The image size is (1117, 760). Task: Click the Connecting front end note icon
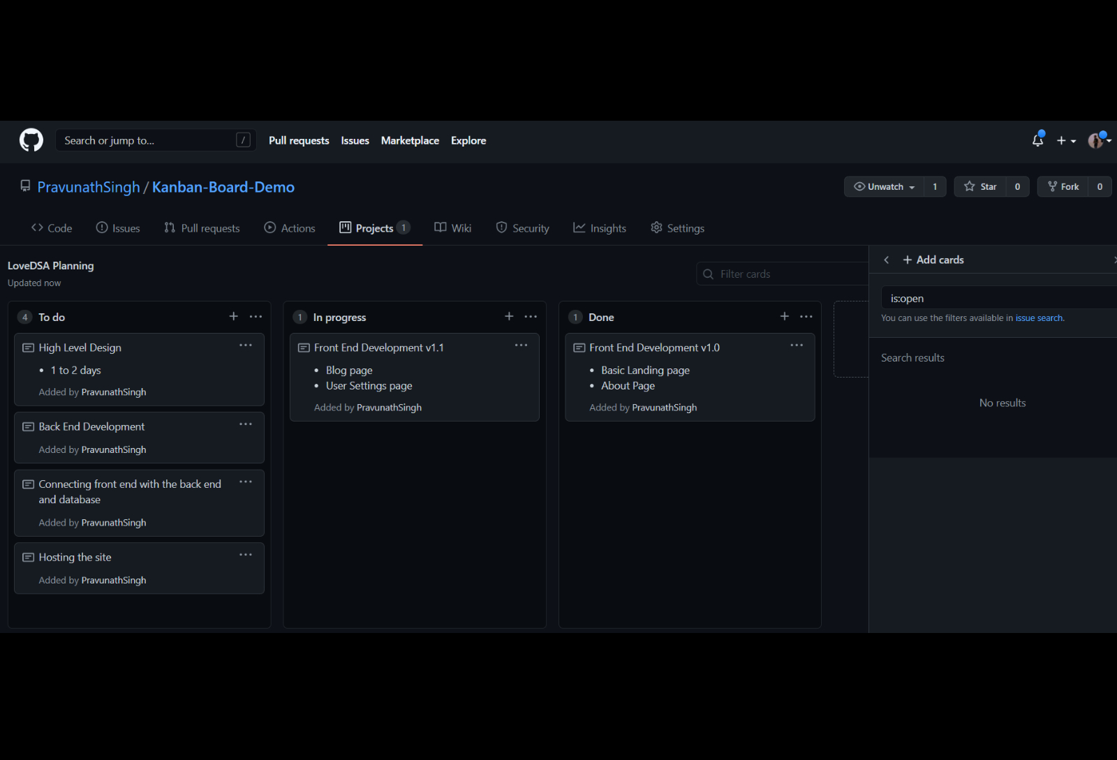[x=28, y=484]
